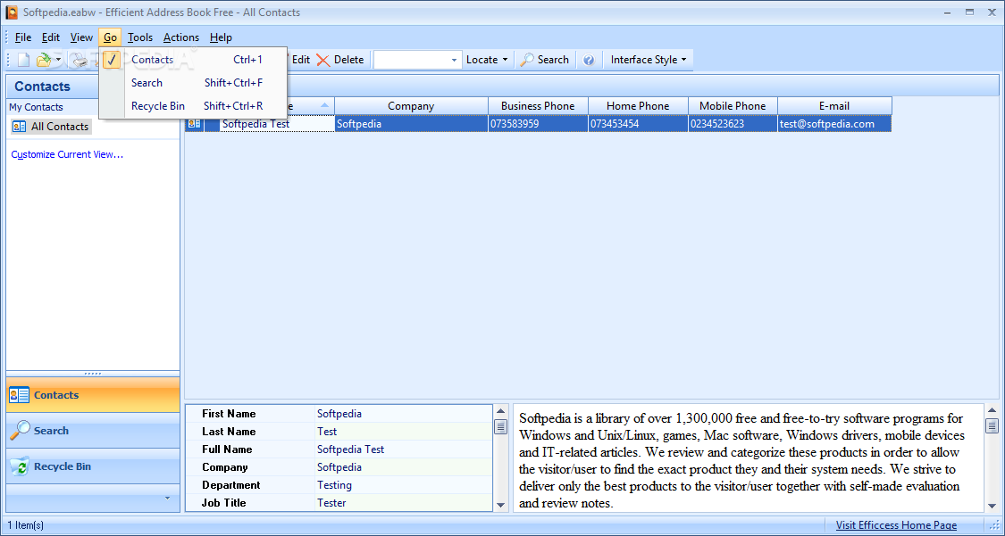1005x536 pixels.
Task: Open the Tools menu
Action: pos(139,37)
